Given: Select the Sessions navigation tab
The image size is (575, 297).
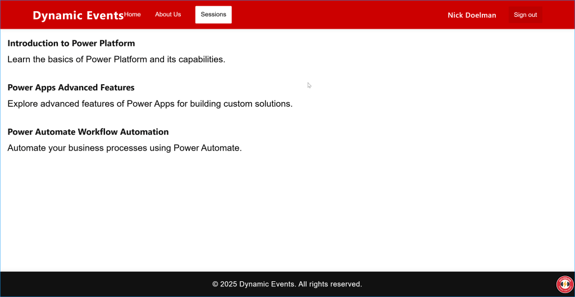Looking at the screenshot, I should point(213,15).
